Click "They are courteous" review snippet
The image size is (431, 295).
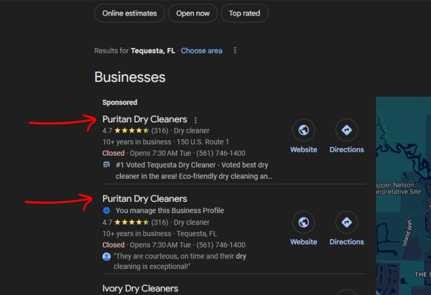180,261
